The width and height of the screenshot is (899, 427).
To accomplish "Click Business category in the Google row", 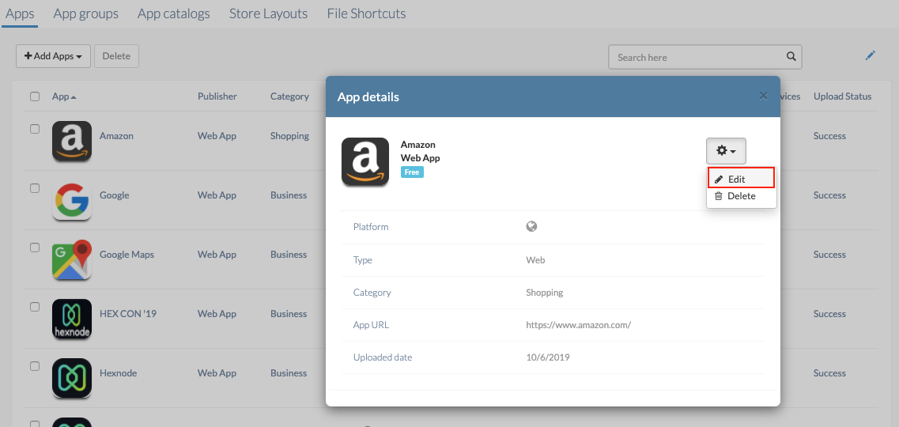I will 289,195.
